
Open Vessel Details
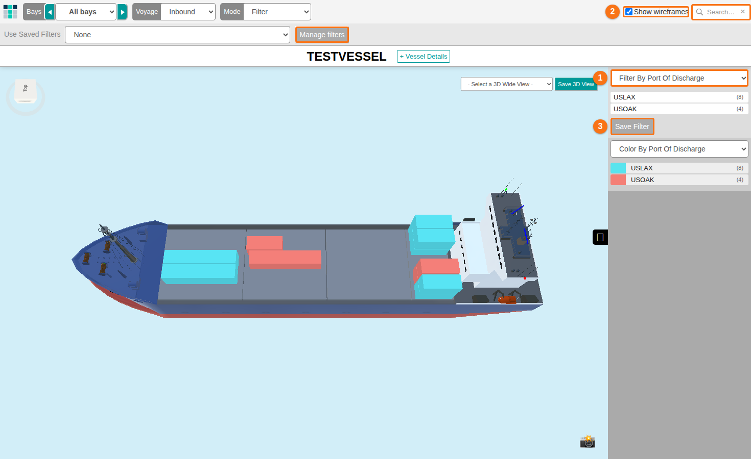424,57
